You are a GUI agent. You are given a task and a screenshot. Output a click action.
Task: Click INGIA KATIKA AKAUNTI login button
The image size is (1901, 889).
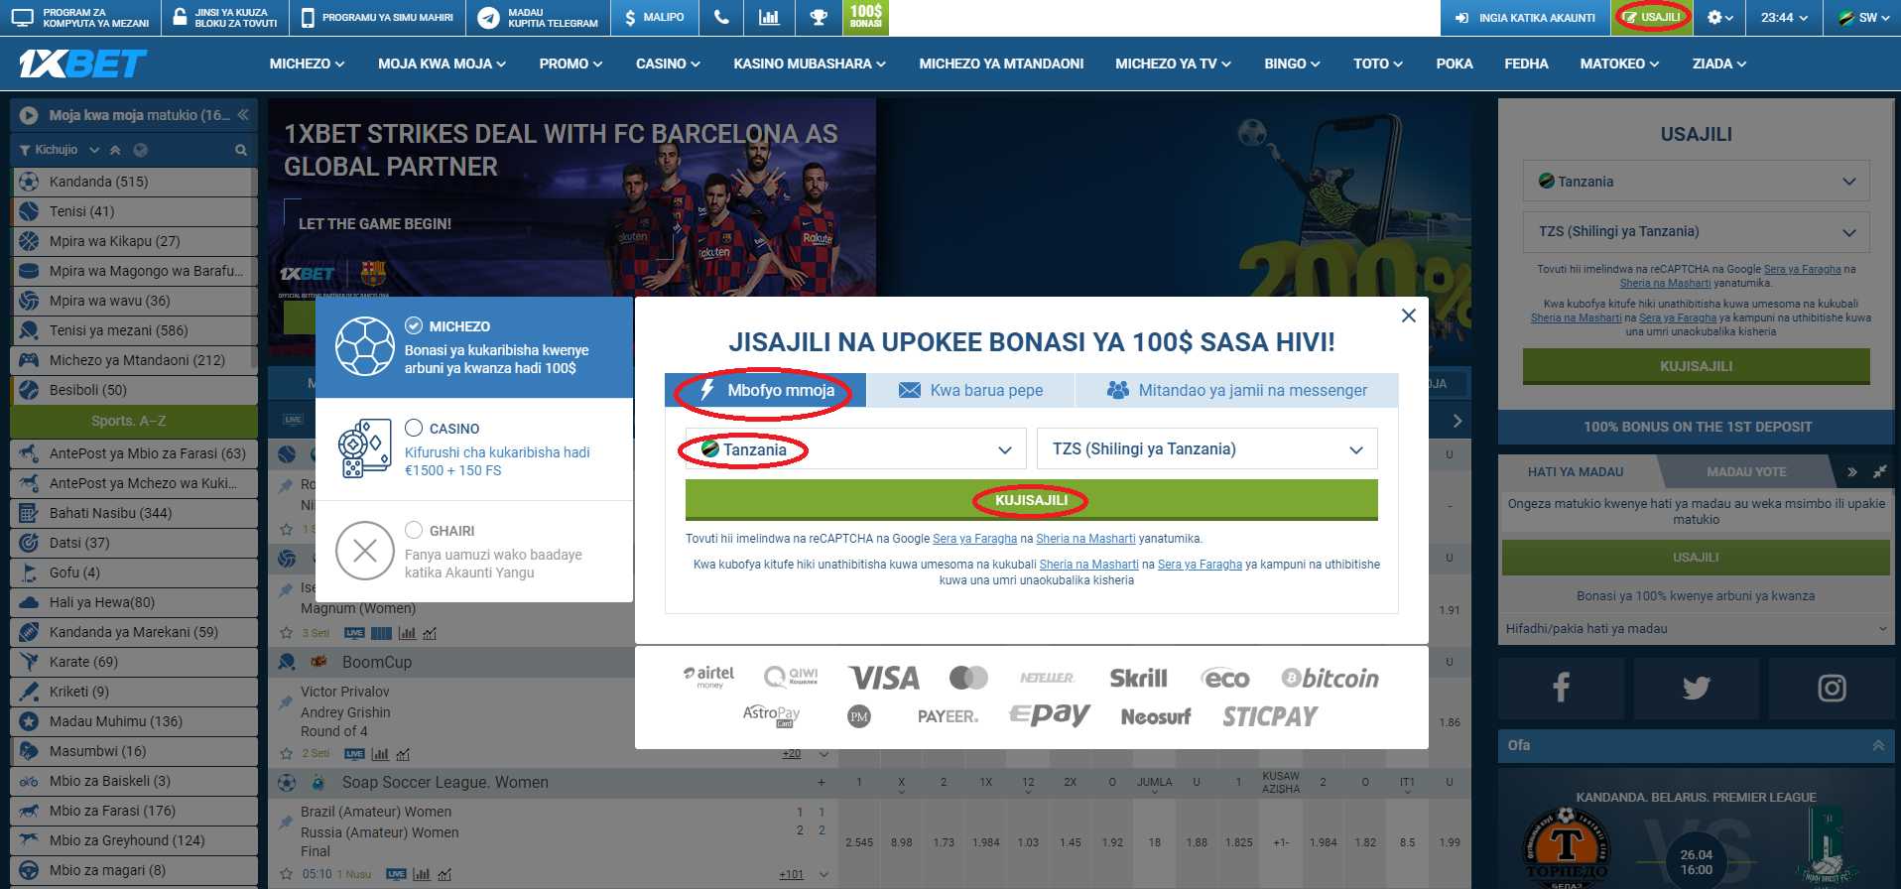pyautogui.click(x=1525, y=18)
